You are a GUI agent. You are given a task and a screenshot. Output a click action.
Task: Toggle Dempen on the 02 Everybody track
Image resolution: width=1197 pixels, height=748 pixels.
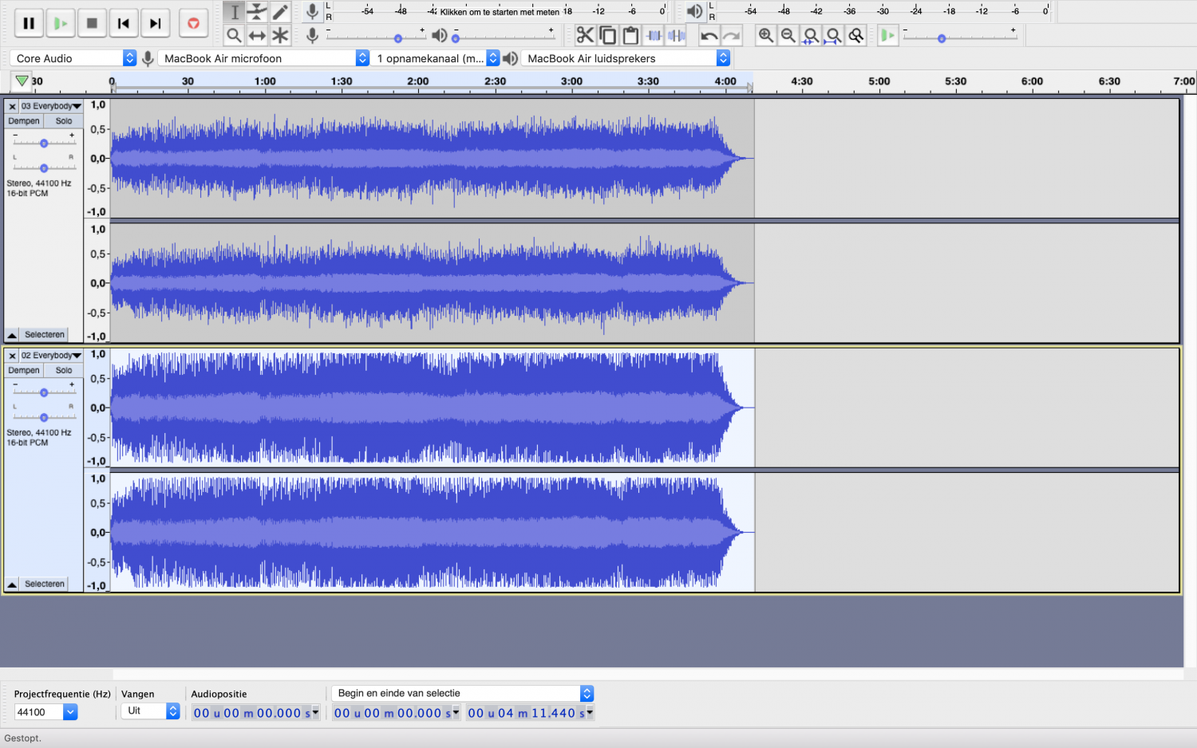24,371
